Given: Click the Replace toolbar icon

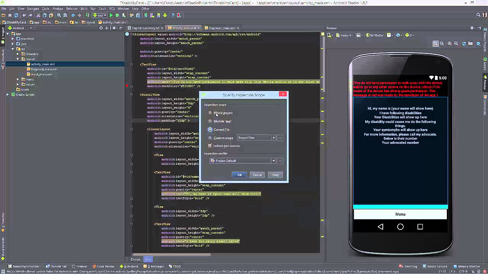Looking at the screenshot, I should (65, 15).
